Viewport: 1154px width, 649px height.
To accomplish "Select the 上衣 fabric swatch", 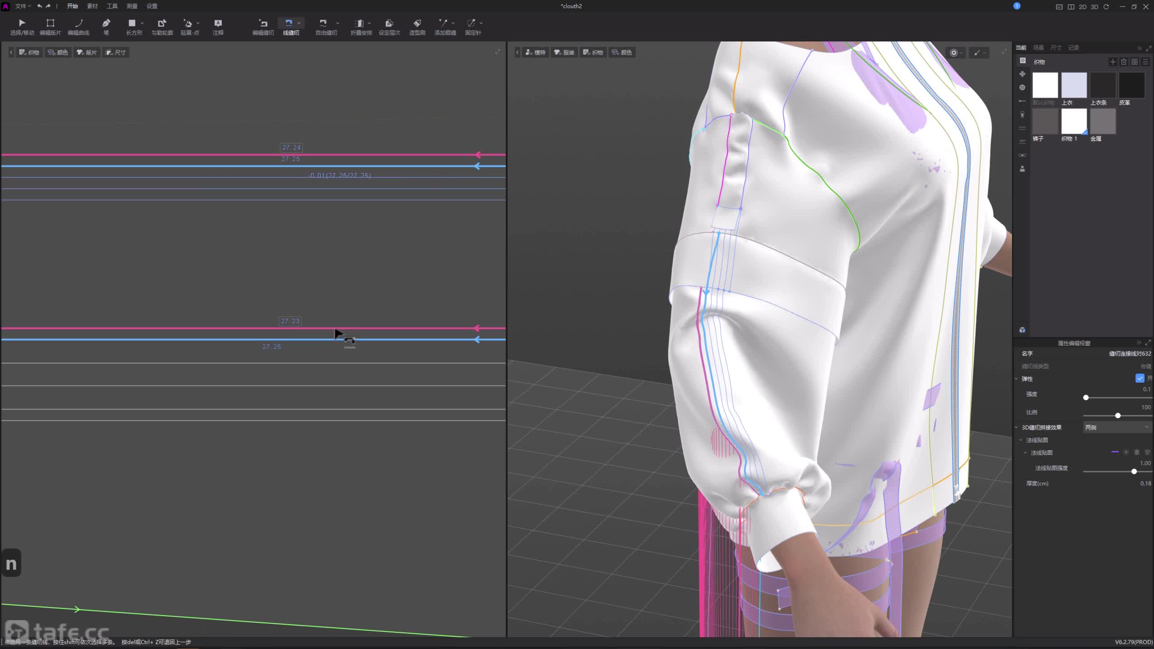I will 1074,85.
